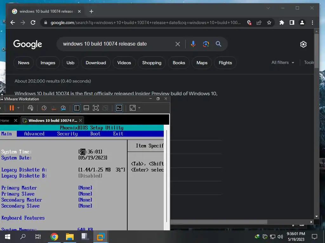The width and height of the screenshot is (325, 243).
Task: Open the Windows Start menu
Action: pos(8,237)
